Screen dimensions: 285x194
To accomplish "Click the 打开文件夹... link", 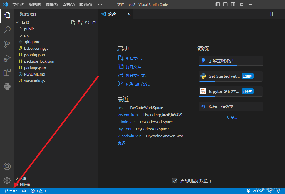I will click(x=137, y=76).
